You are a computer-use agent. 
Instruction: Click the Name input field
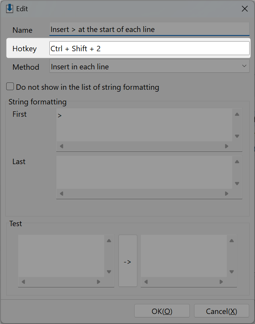point(149,29)
